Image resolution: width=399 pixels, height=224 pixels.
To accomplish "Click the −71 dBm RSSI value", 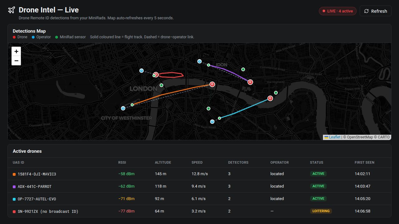I will click(x=126, y=198).
